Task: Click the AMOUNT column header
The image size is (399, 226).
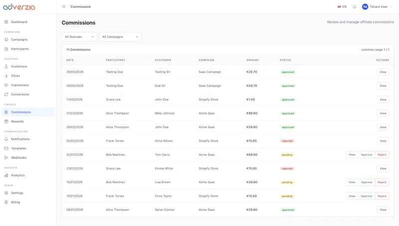Action: tap(253, 60)
